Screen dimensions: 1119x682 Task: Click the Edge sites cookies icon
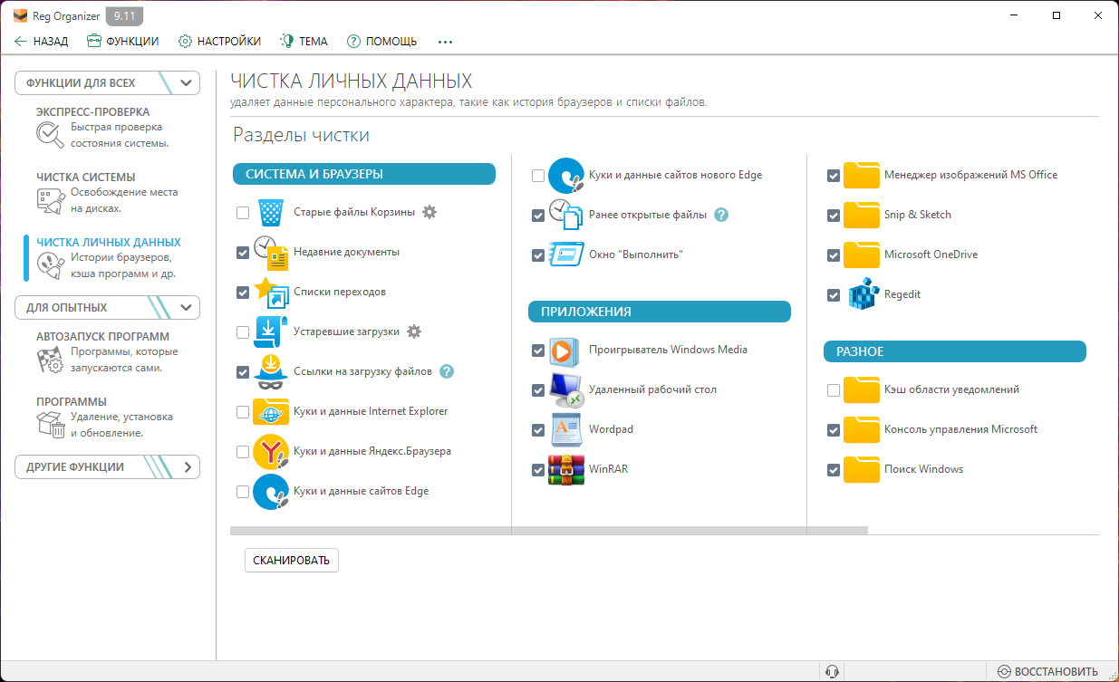pyautogui.click(x=271, y=492)
